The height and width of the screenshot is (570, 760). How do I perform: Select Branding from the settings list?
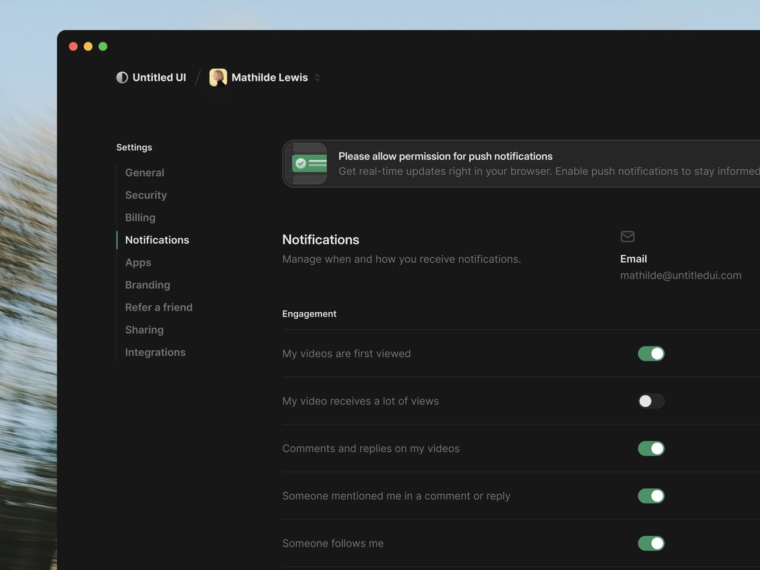pos(148,285)
